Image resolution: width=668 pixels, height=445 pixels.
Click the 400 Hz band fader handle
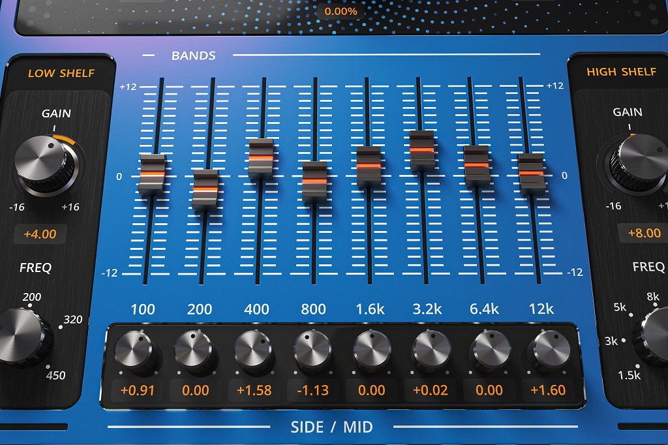point(261,158)
